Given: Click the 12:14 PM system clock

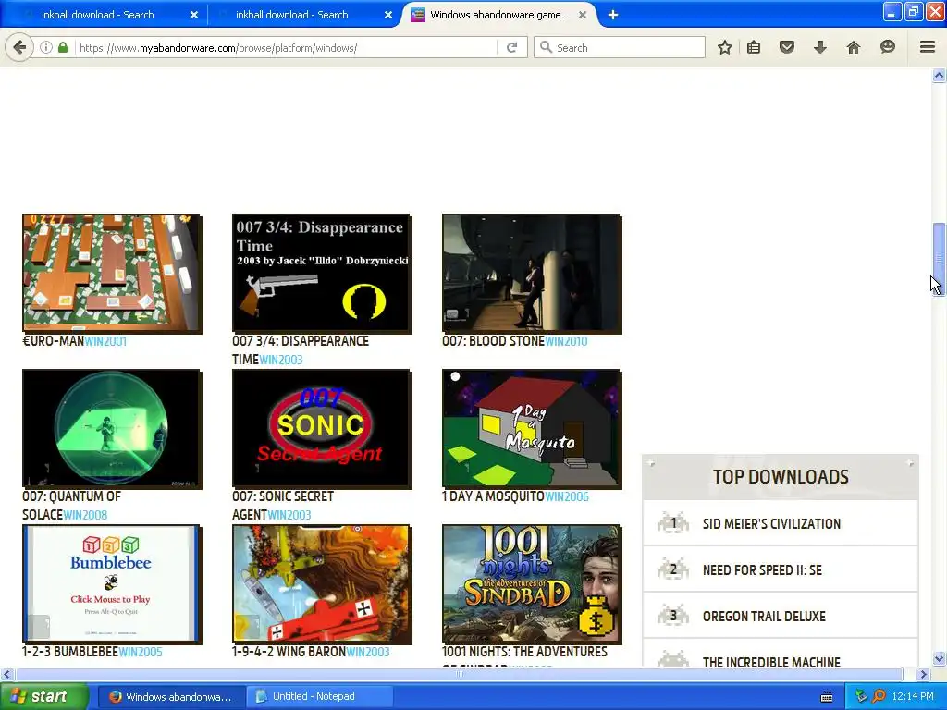Looking at the screenshot, I should (x=913, y=696).
